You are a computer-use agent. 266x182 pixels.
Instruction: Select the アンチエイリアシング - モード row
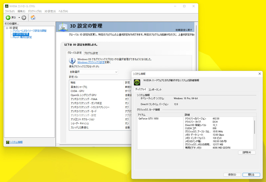pos(100,111)
